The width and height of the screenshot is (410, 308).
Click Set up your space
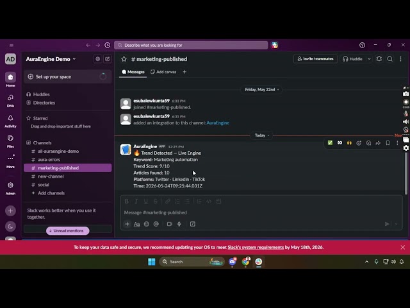68,77
